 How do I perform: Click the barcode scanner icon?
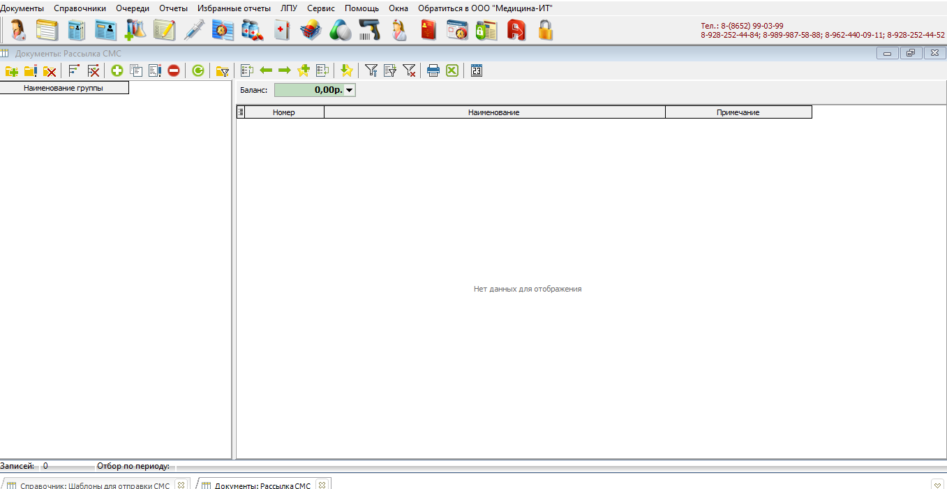pos(369,31)
